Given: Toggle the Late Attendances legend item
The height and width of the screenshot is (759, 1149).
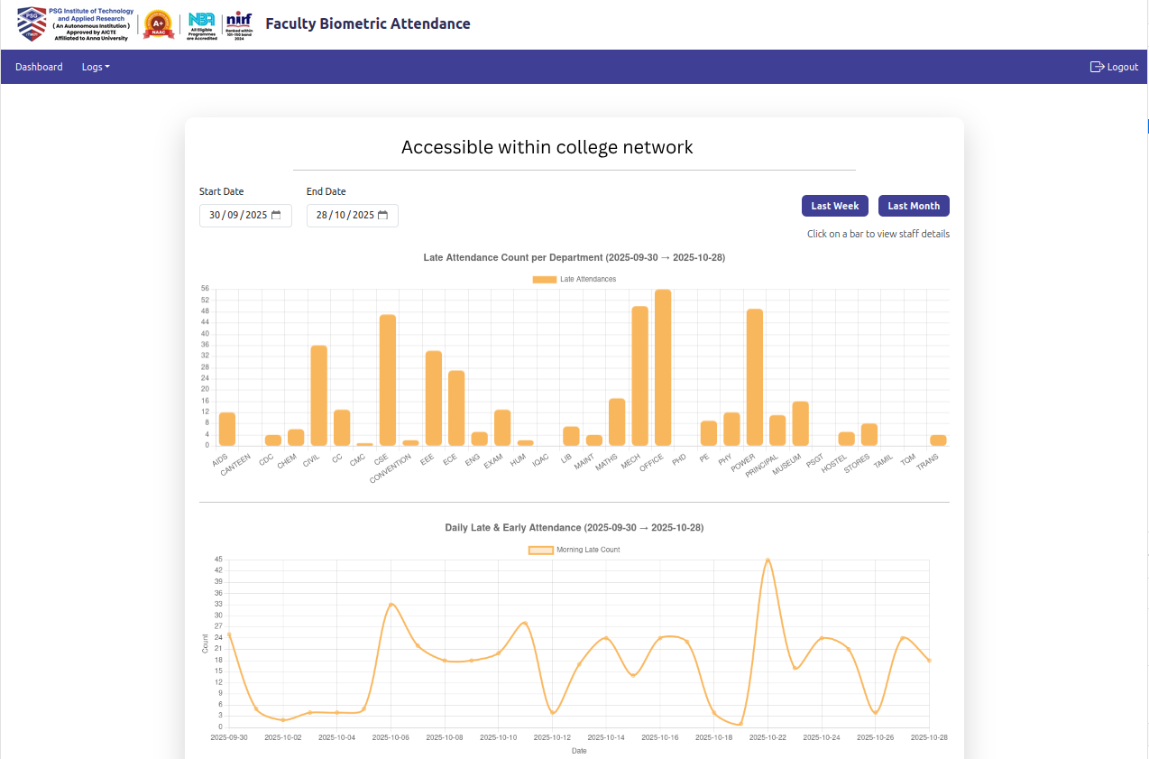Looking at the screenshot, I should [x=574, y=280].
